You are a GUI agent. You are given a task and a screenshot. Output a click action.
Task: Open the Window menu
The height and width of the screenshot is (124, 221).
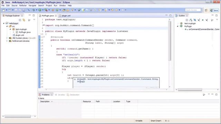click(x=63, y=6)
